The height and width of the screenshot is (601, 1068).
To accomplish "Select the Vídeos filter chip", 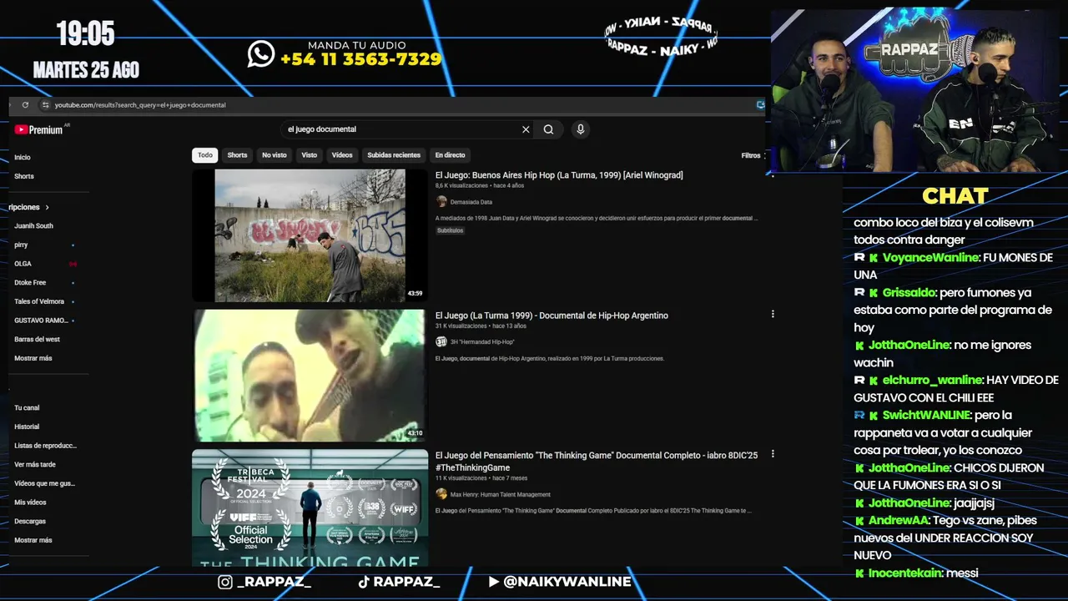I will point(342,155).
